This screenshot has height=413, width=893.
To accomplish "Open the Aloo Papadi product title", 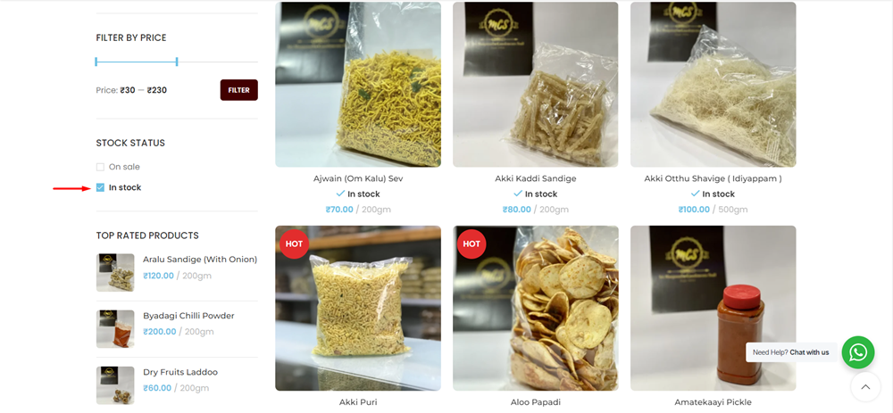I will point(535,402).
